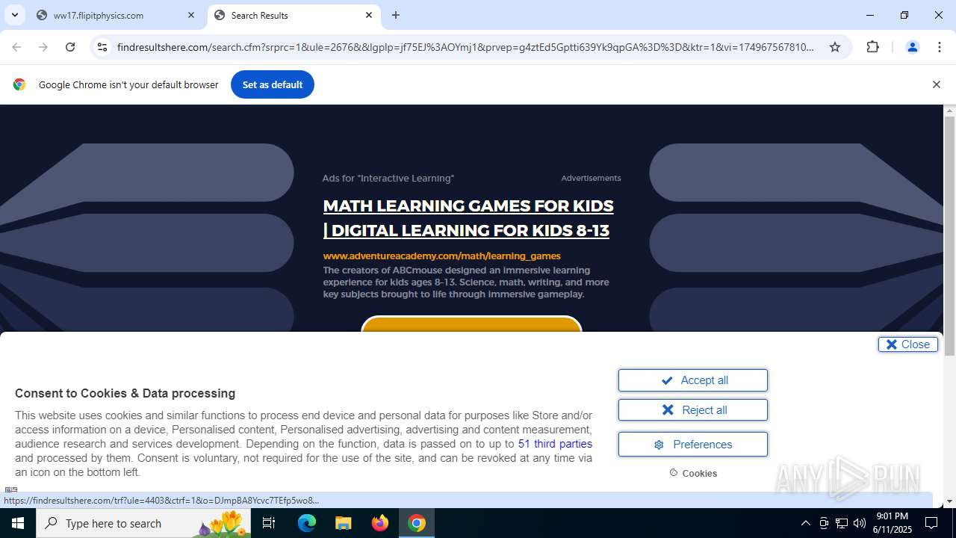Dismiss the default browser notification bar
Screen dimensions: 956x538
pyautogui.click(x=936, y=84)
